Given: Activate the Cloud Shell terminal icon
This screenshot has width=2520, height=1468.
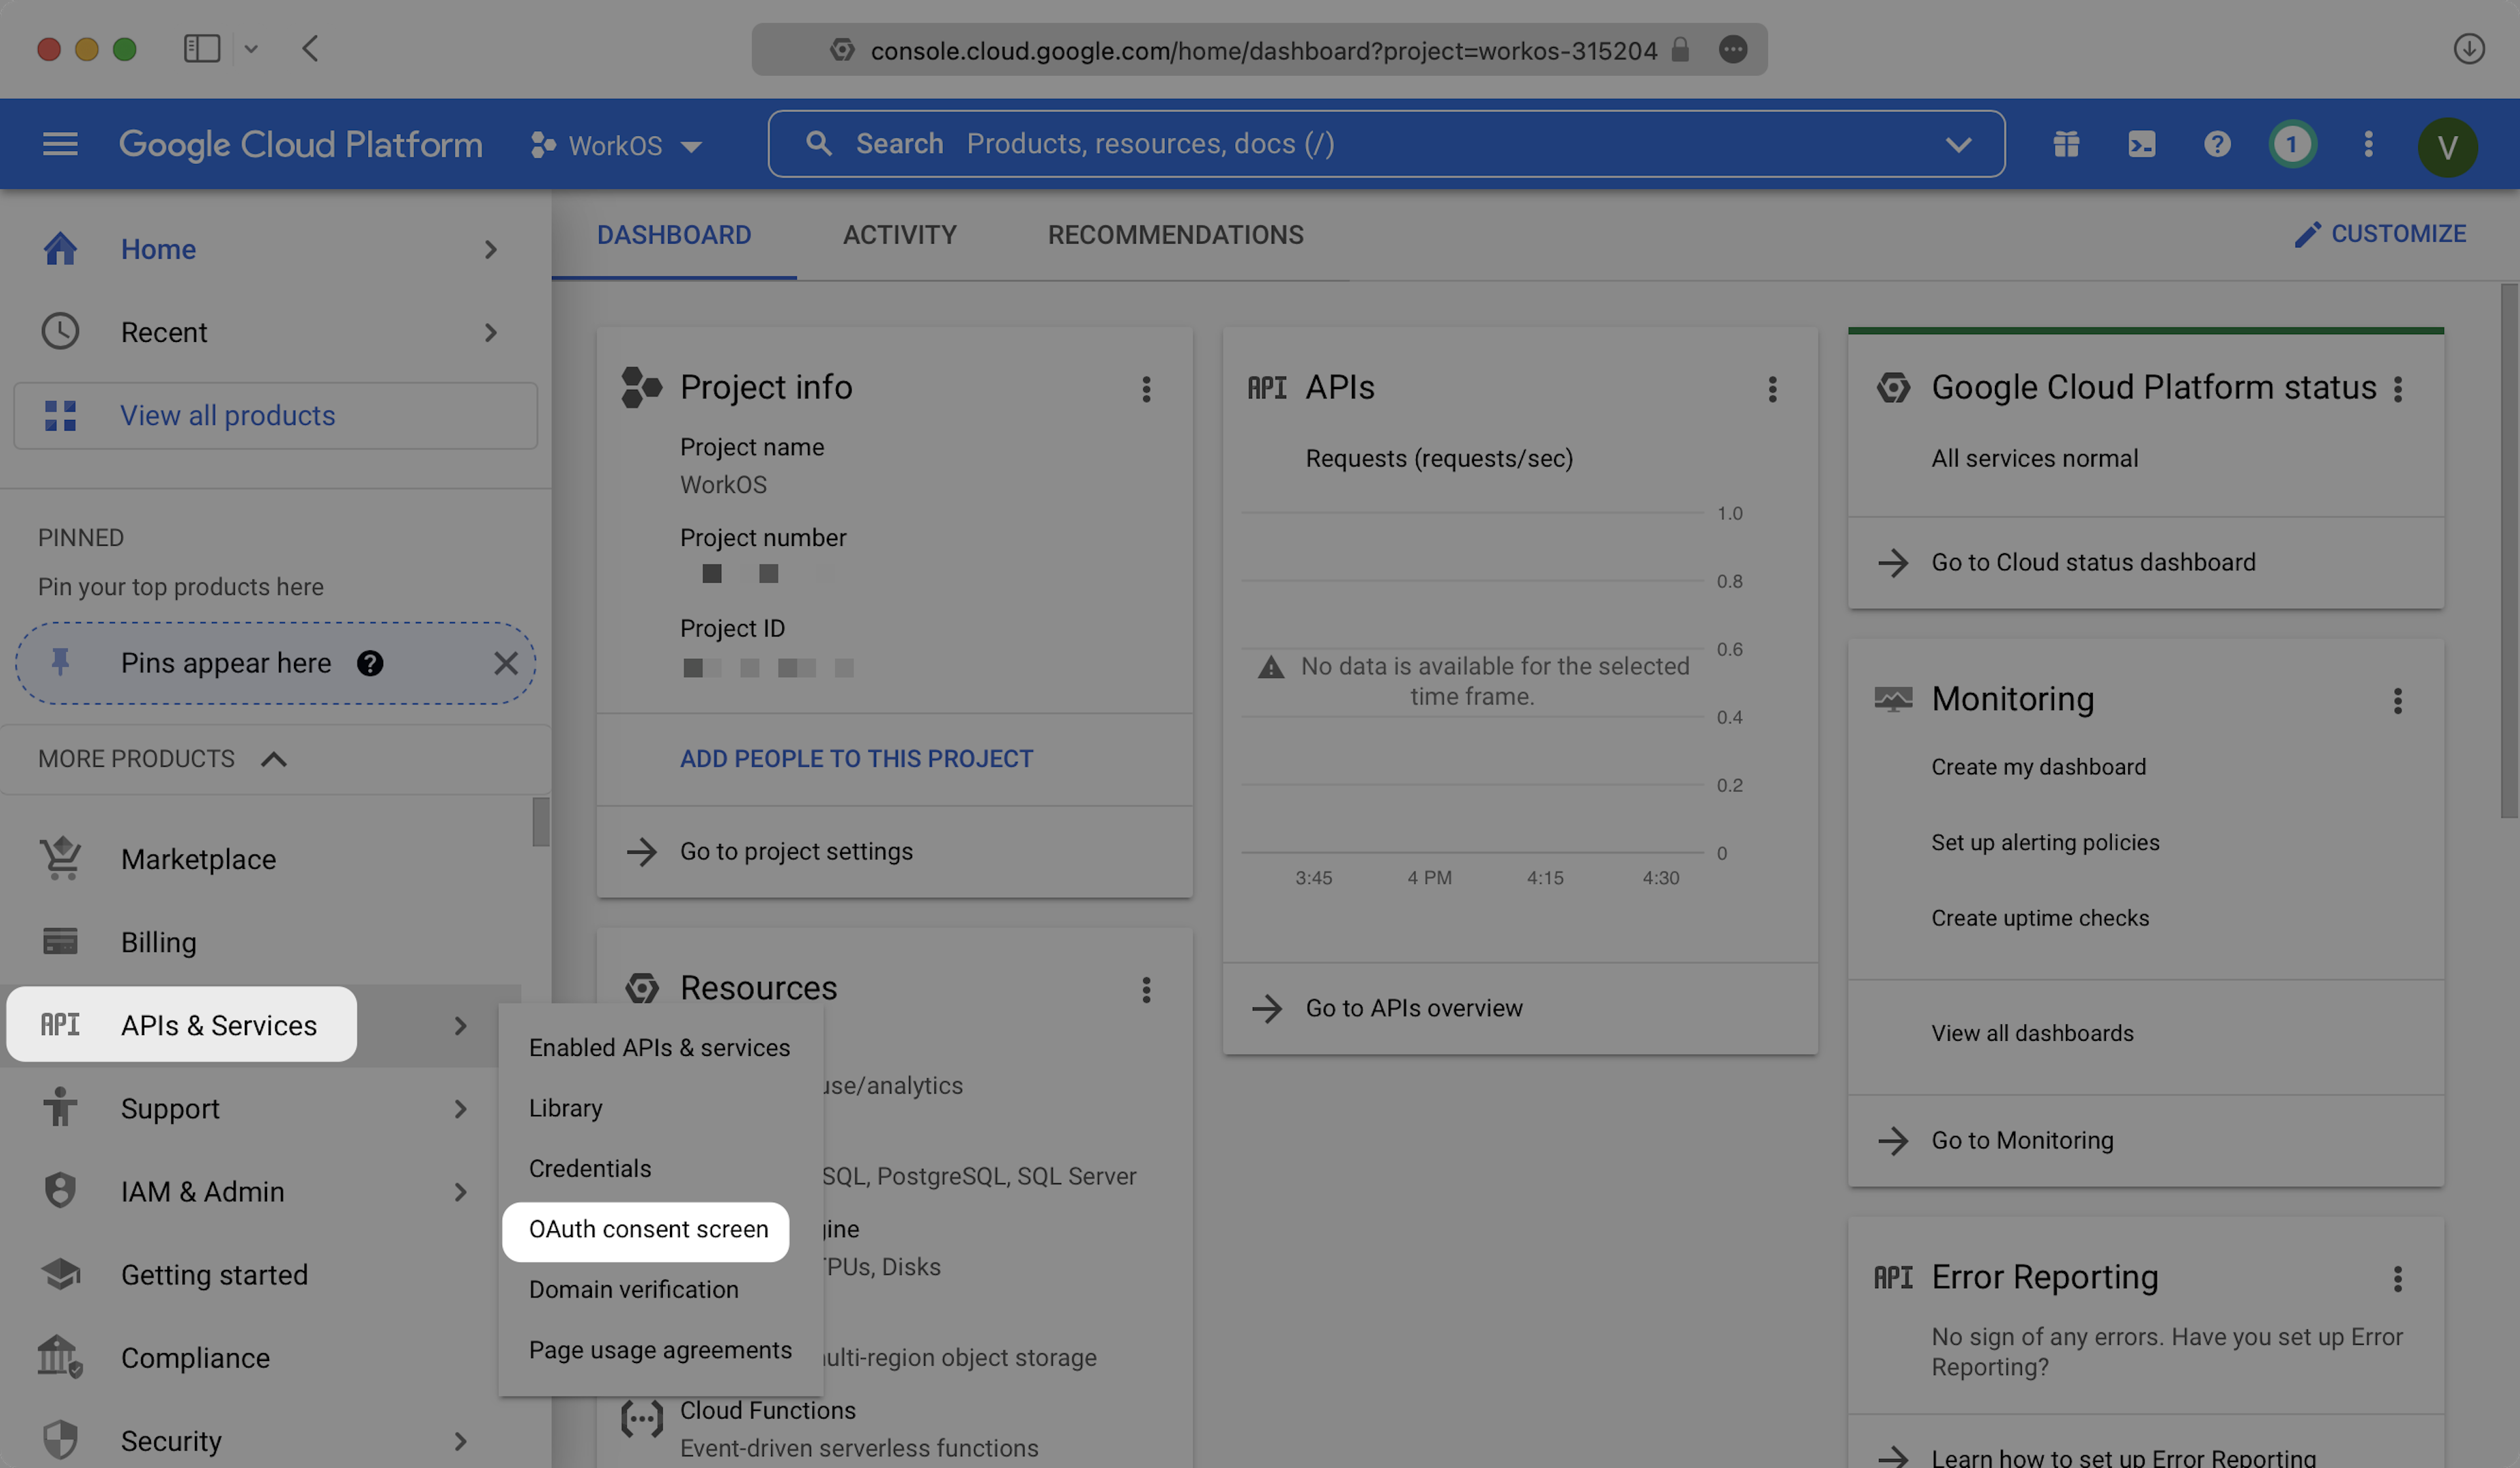Looking at the screenshot, I should point(2141,144).
